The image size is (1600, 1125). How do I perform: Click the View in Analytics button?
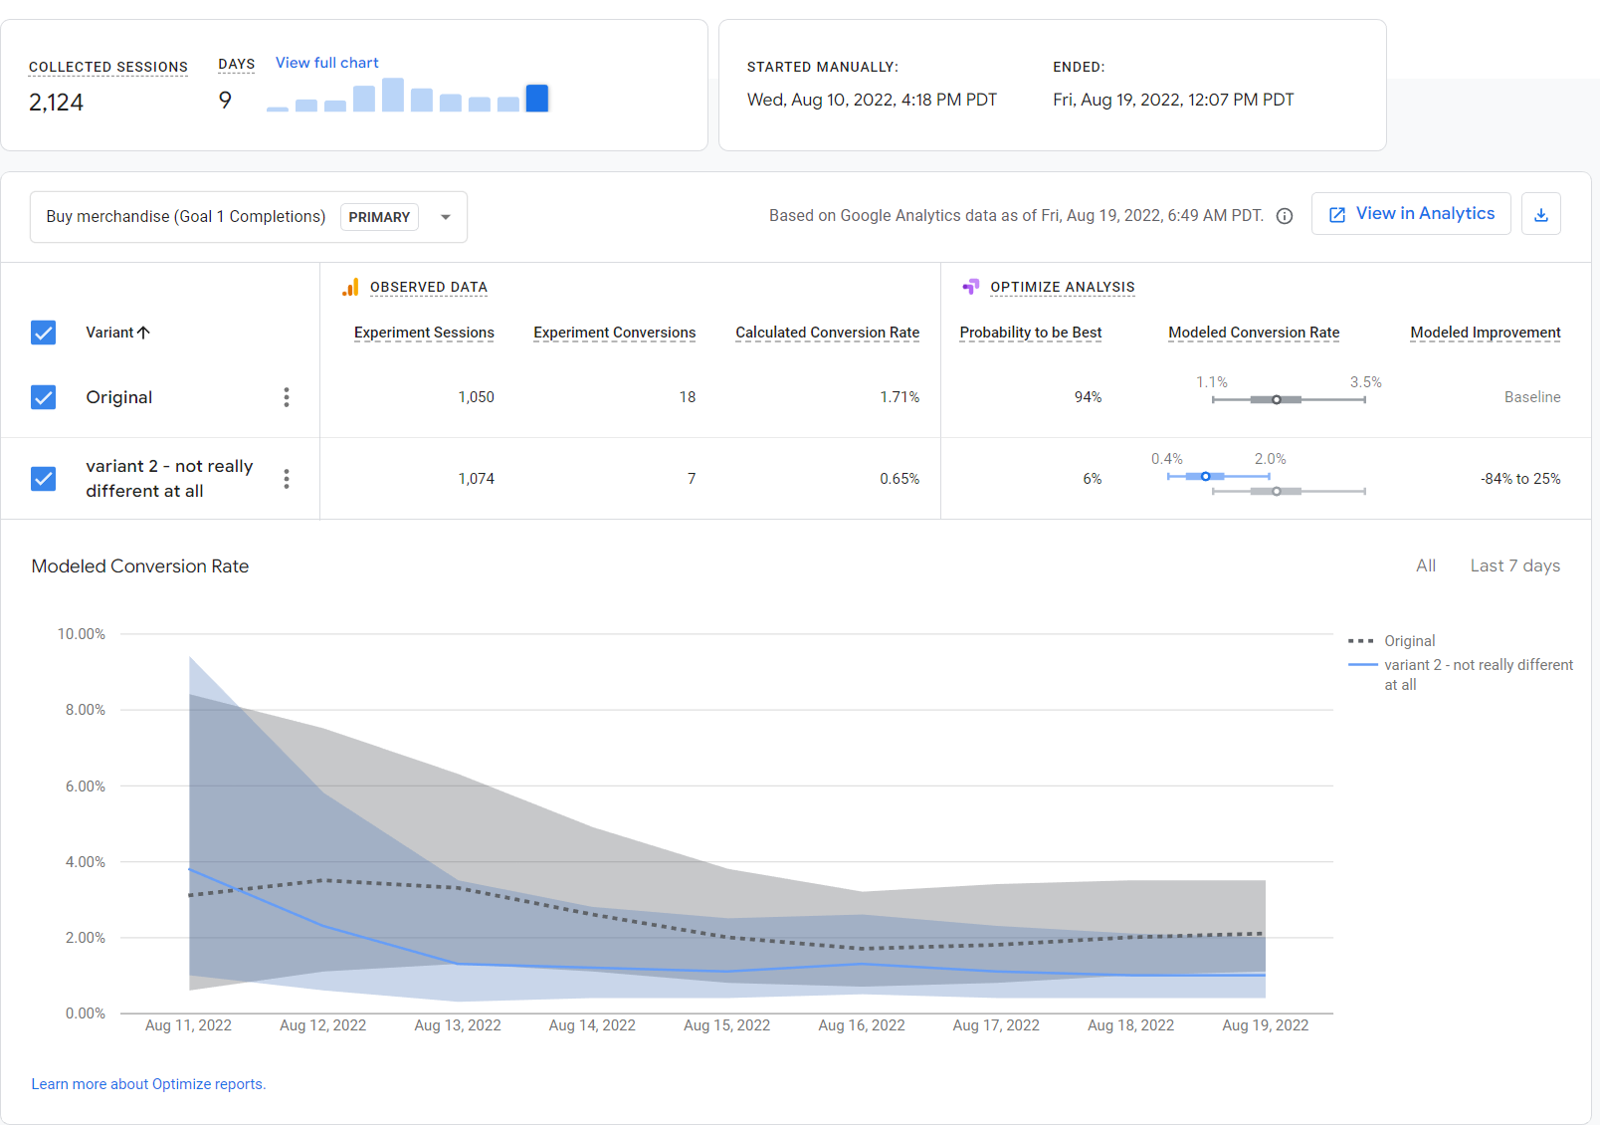click(1411, 214)
